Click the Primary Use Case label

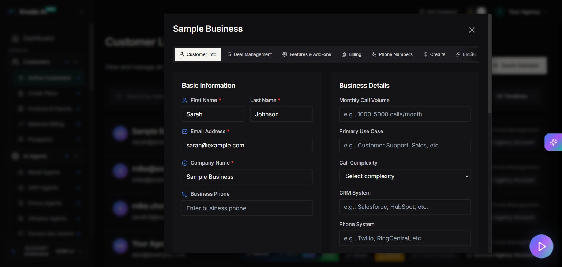click(361, 131)
